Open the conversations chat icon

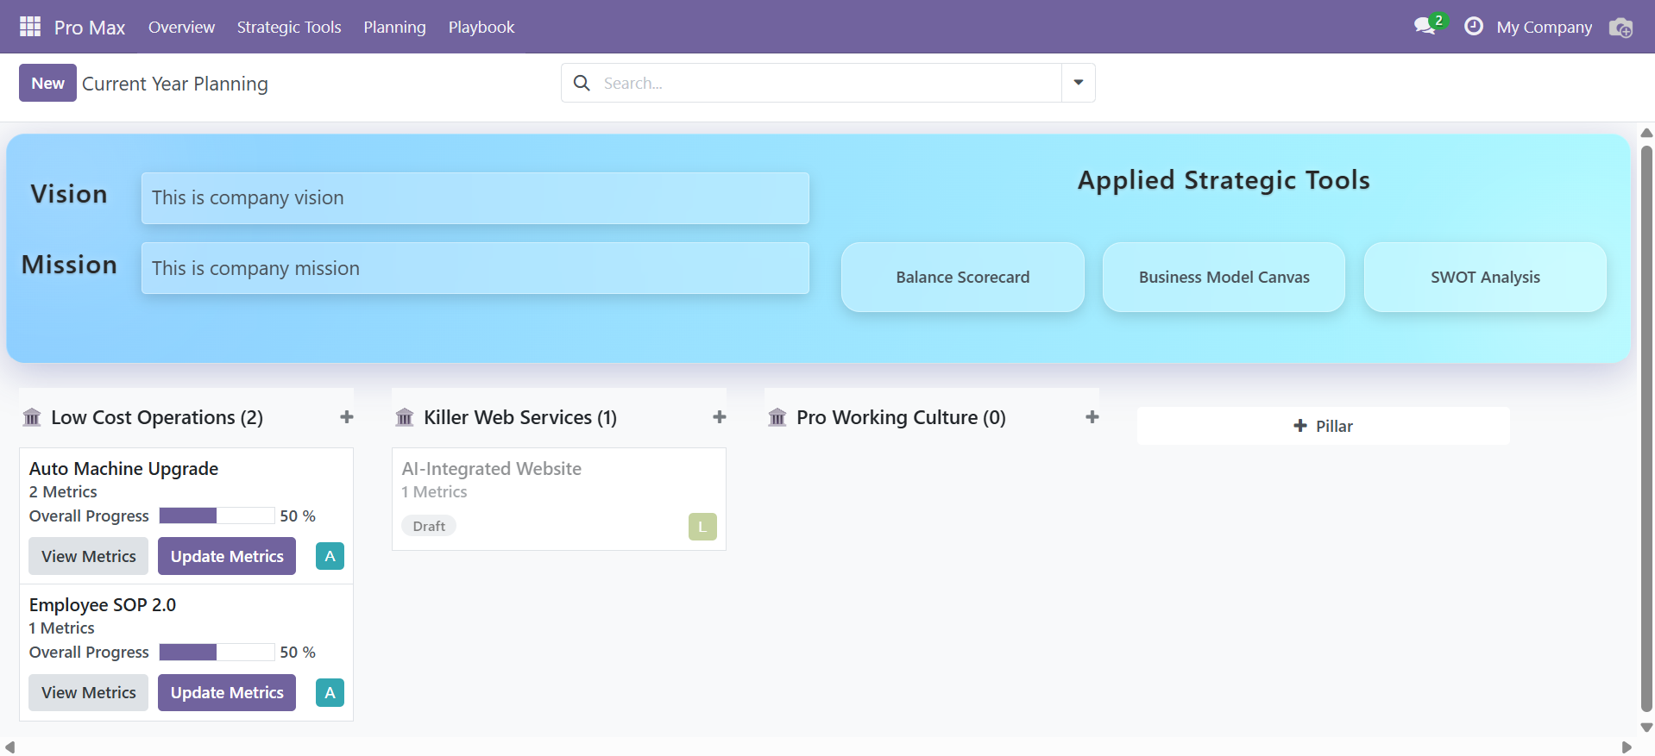point(1425,26)
